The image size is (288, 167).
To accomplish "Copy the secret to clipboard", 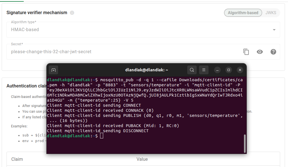I will coord(246,52).
